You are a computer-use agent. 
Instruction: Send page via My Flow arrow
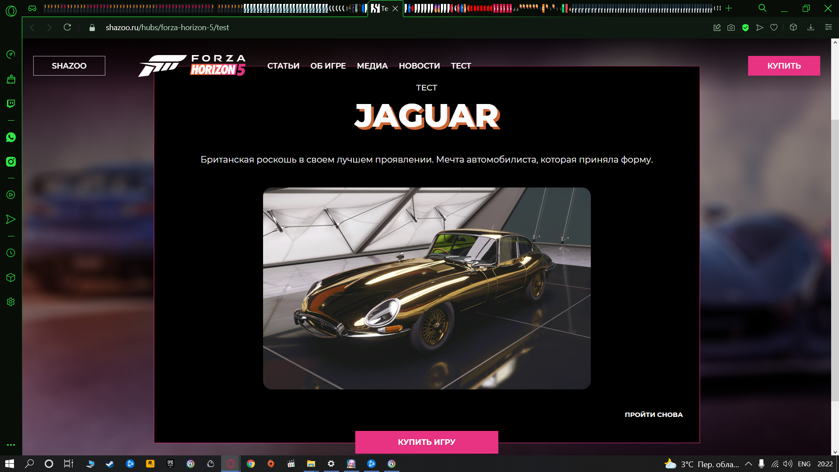pos(760,28)
